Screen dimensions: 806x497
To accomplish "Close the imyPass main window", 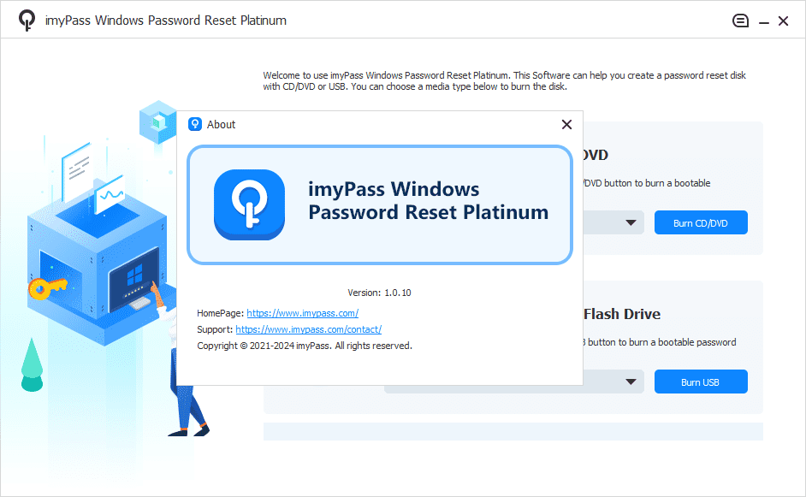I will click(x=783, y=21).
